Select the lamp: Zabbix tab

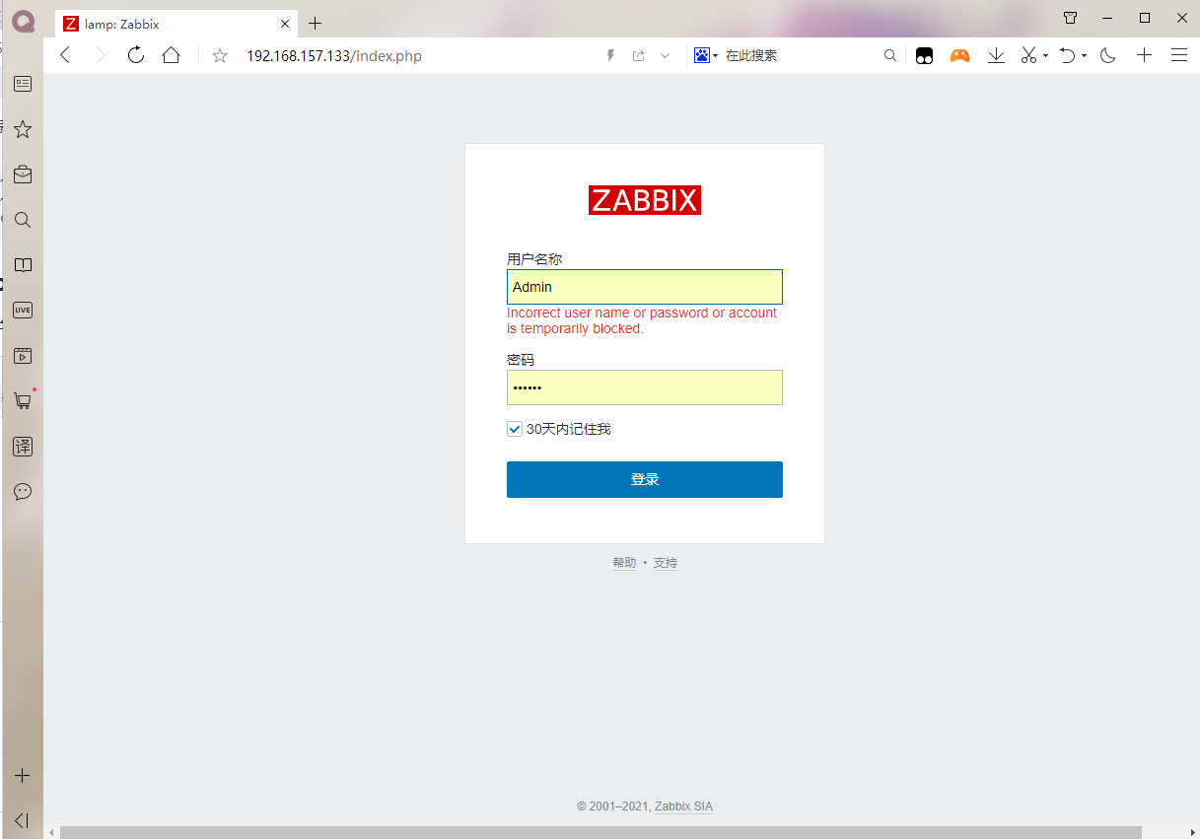pyautogui.click(x=176, y=24)
